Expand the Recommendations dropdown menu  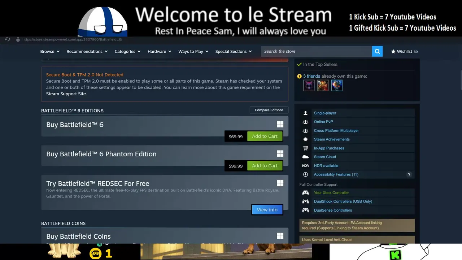[87, 51]
